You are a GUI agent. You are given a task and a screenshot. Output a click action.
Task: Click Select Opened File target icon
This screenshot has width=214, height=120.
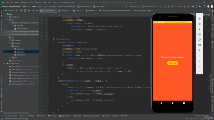click(21, 10)
